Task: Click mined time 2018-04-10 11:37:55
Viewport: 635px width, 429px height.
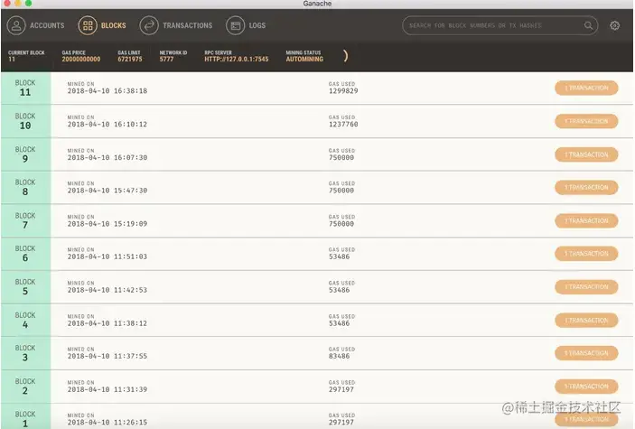Action: 107,356
